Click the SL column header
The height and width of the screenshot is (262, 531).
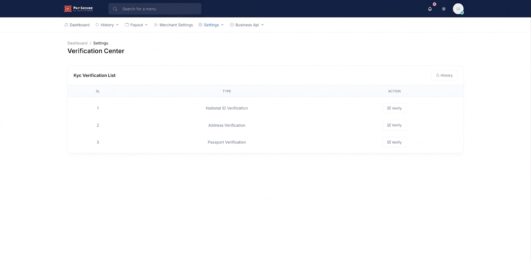coord(98,91)
